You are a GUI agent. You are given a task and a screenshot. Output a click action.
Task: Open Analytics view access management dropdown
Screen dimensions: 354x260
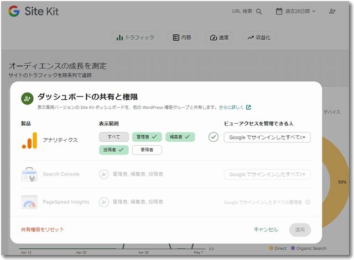[267, 137]
